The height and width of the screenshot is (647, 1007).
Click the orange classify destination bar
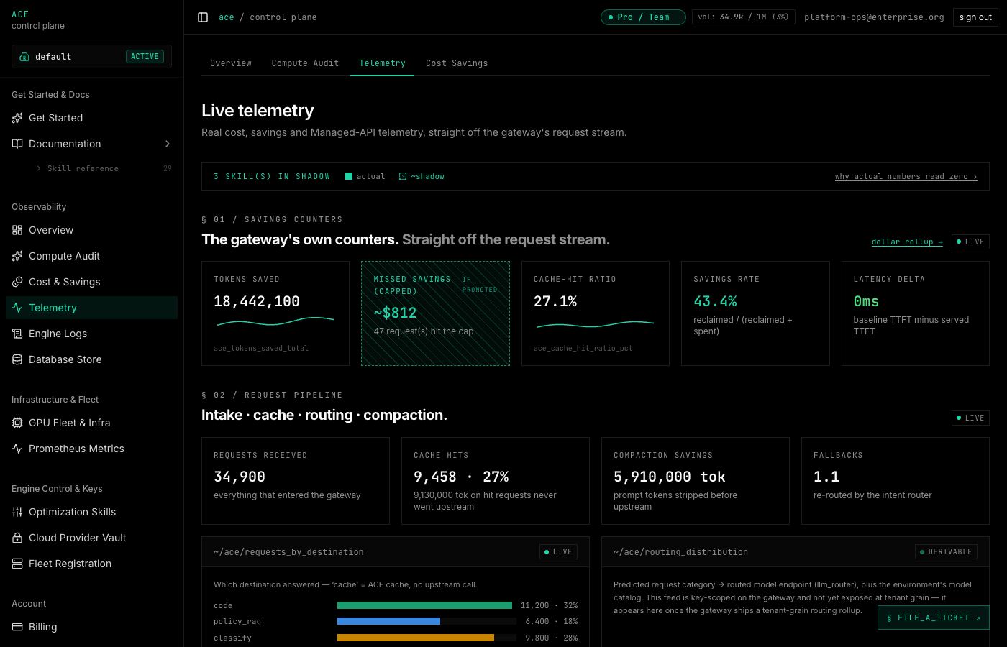tap(416, 638)
